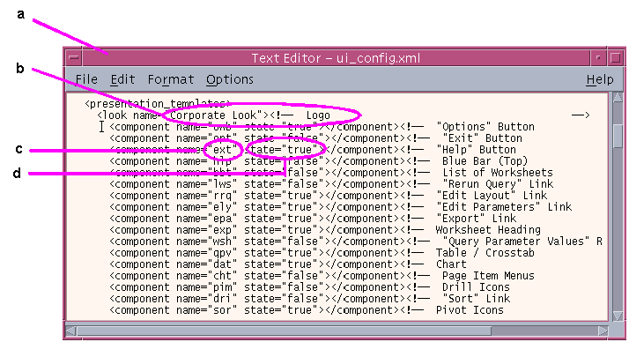Click the horizontal scrollbar left arrow
The image size is (629, 342).
click(x=70, y=331)
